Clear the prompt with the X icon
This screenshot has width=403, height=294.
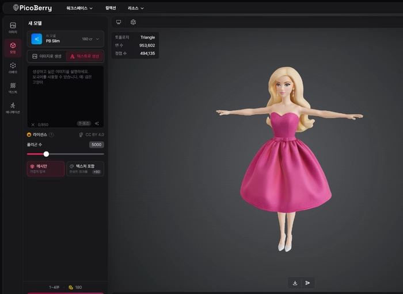click(33, 125)
